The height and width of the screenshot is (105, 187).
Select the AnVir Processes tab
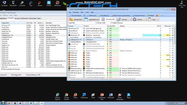pos(108,19)
